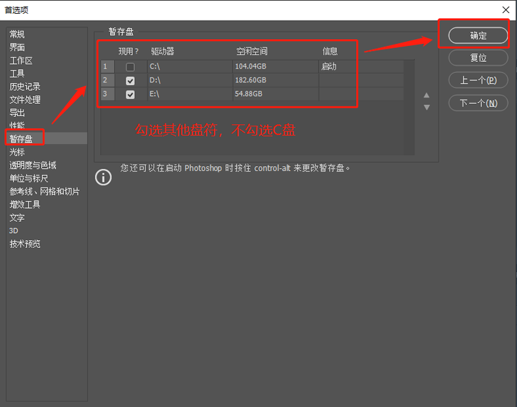Click the 54.88GB free space cell
Image resolution: width=517 pixels, height=407 pixels.
tap(276, 94)
